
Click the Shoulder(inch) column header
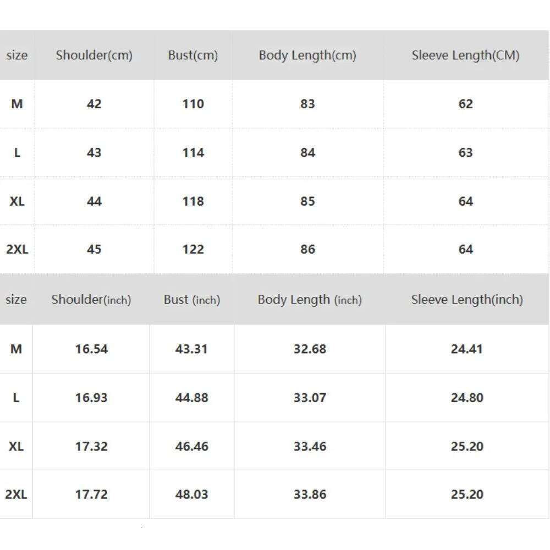click(x=91, y=300)
